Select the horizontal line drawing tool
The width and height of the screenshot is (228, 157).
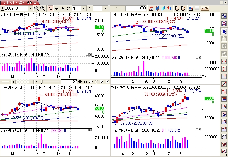[x=224, y=61]
